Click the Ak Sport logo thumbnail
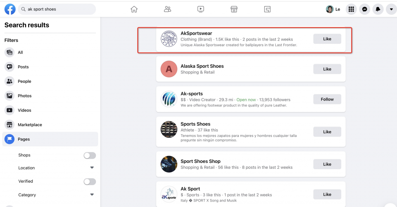 169,194
